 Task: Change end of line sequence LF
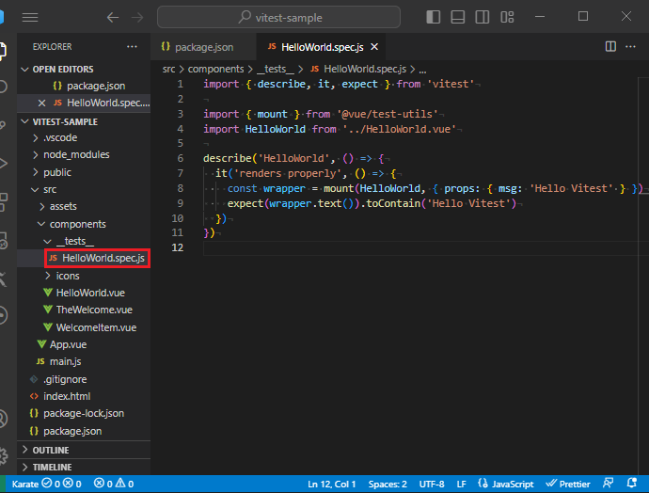[x=461, y=484]
